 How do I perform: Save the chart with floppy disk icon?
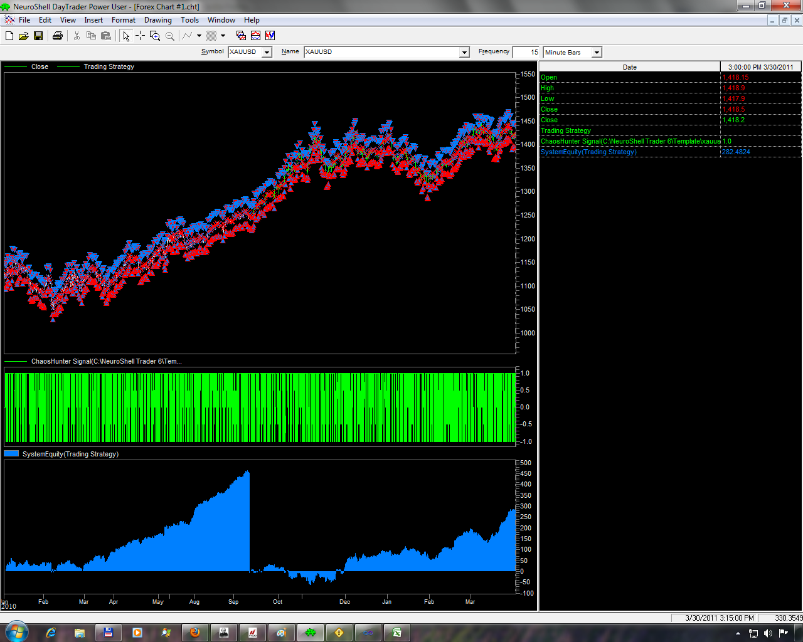(38, 36)
